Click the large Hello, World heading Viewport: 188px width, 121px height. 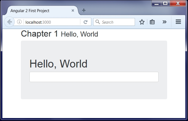58,64
